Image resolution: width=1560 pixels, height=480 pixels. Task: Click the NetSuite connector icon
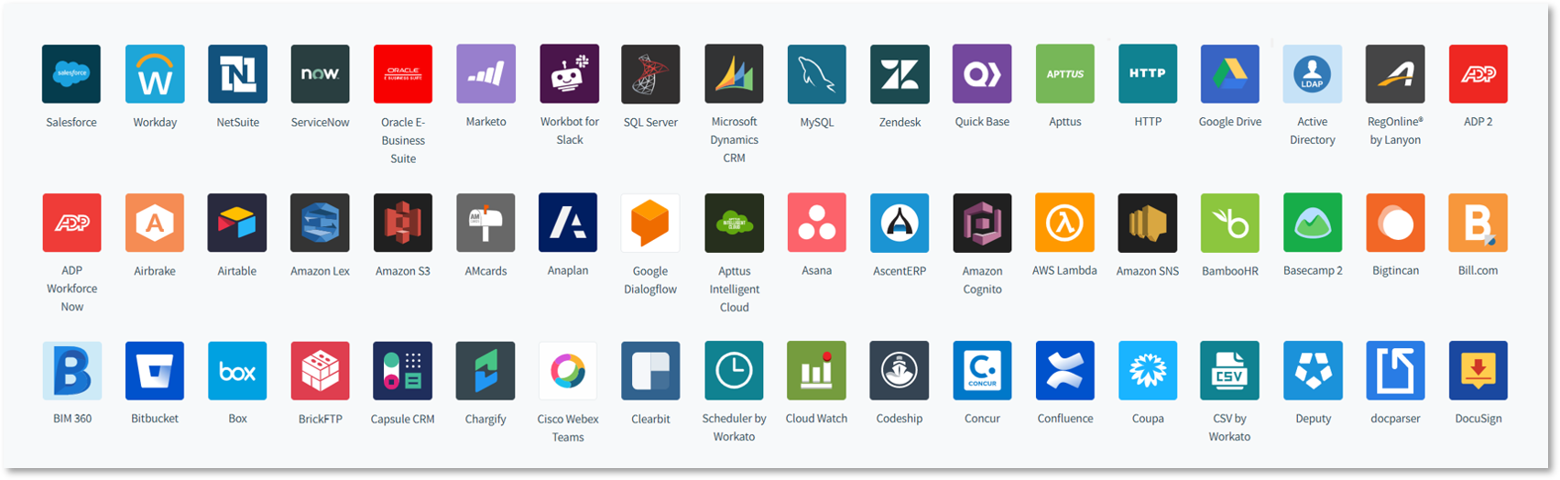237,74
